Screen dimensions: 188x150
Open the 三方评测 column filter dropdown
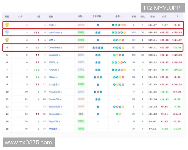click(x=102, y=16)
